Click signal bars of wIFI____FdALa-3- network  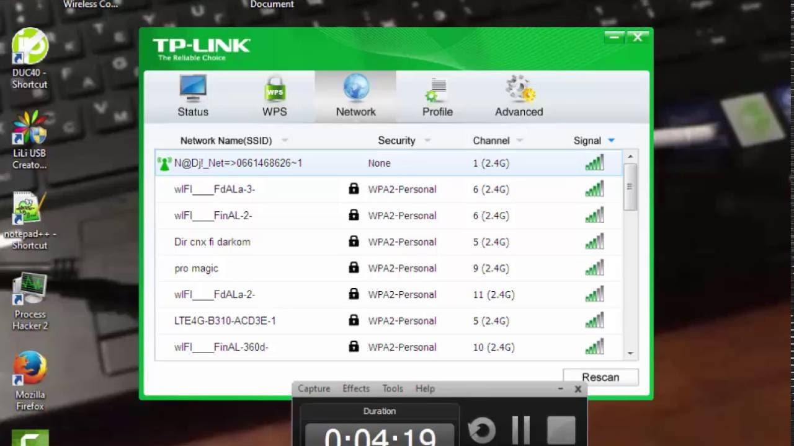(x=594, y=188)
